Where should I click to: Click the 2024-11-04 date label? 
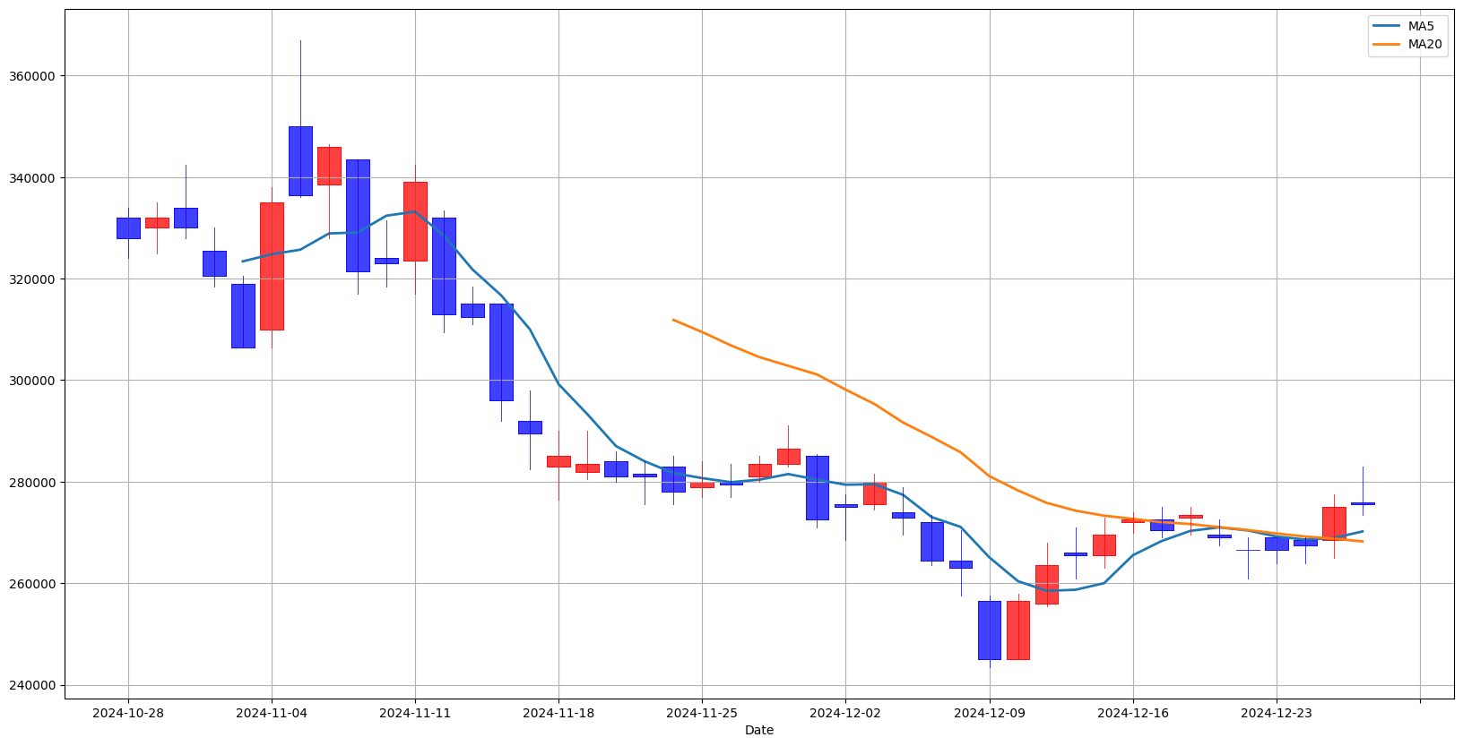[272, 714]
